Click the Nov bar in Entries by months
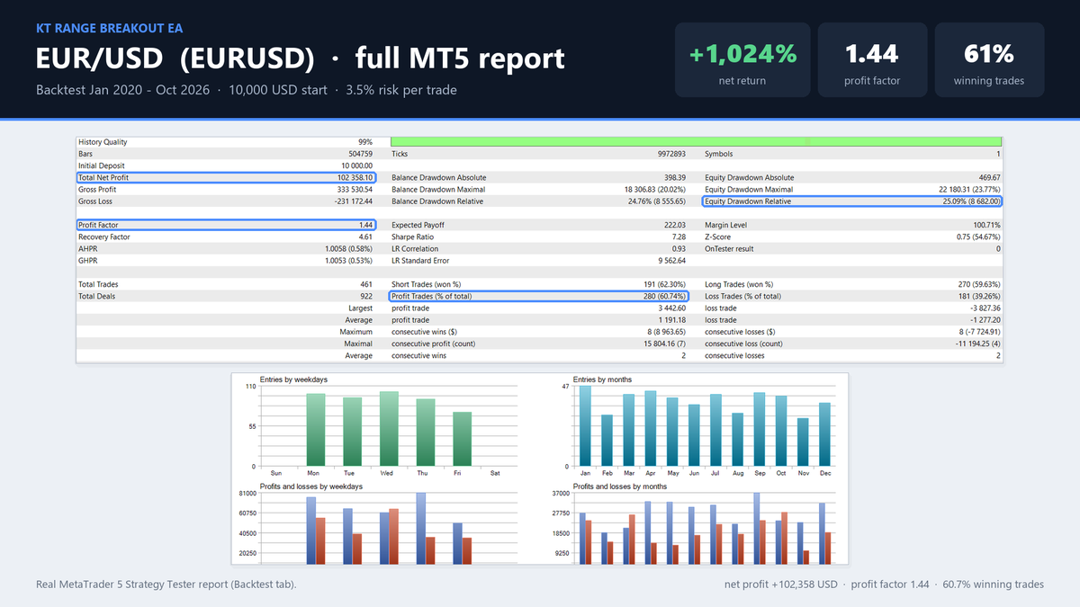Screen dimensions: 1080x607 803,442
